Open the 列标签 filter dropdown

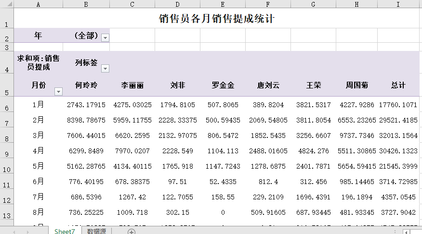[105, 68]
